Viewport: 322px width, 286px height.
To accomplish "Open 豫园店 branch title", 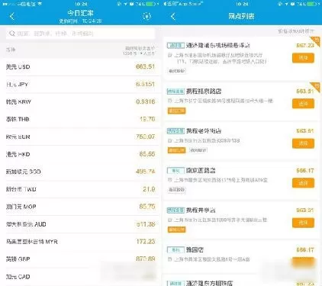I will (195, 250).
